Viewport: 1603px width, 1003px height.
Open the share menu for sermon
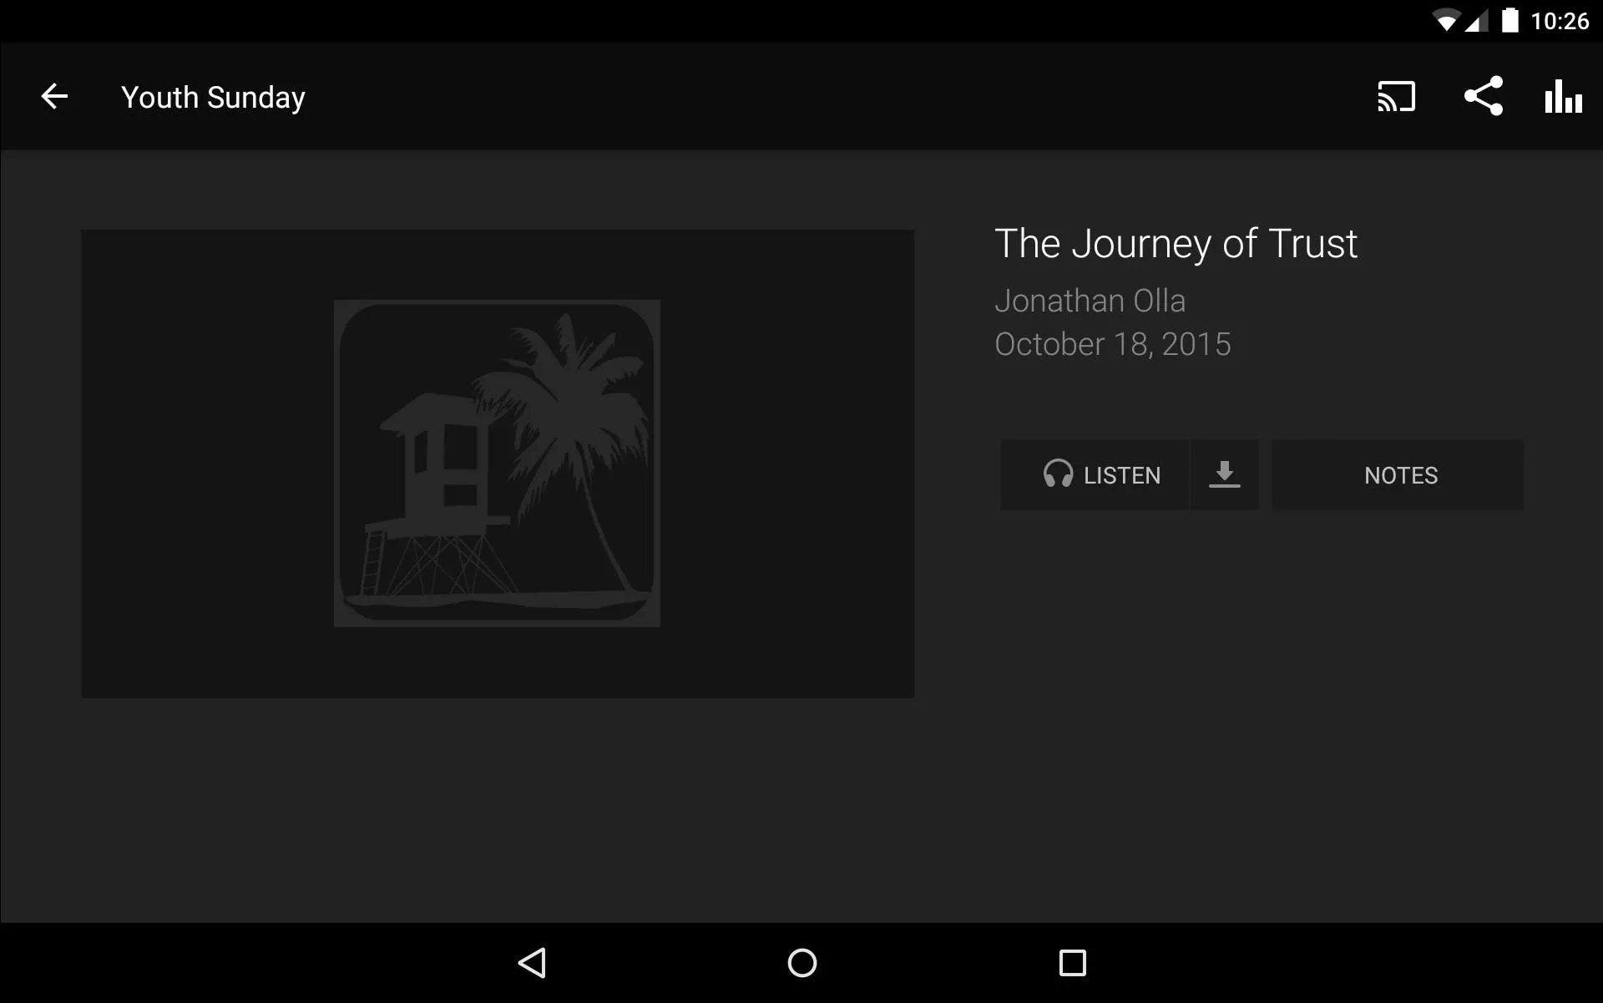coord(1483,96)
